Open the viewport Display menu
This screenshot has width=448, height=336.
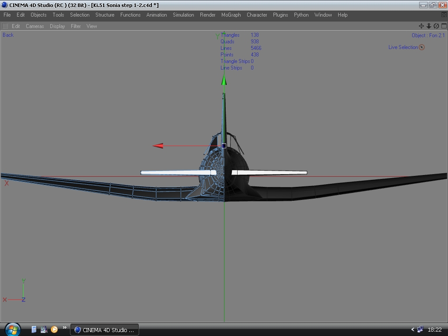pos(57,26)
